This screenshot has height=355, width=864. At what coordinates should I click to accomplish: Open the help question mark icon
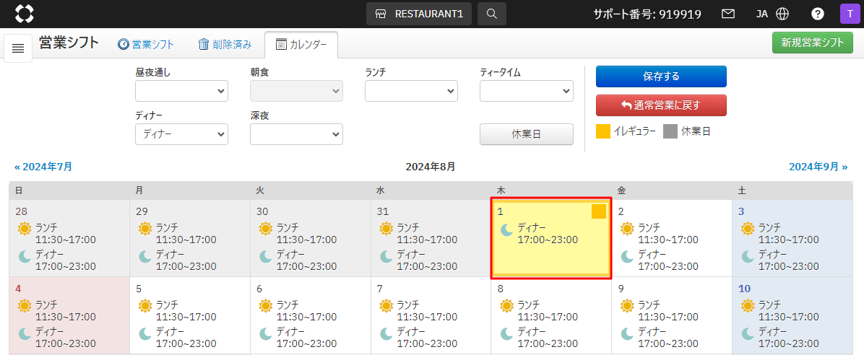818,14
